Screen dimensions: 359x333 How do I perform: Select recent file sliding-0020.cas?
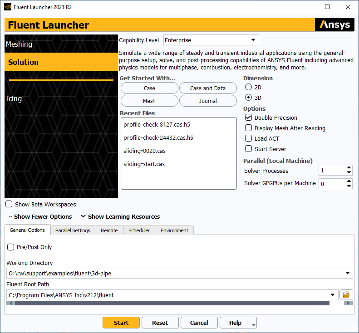click(x=143, y=151)
